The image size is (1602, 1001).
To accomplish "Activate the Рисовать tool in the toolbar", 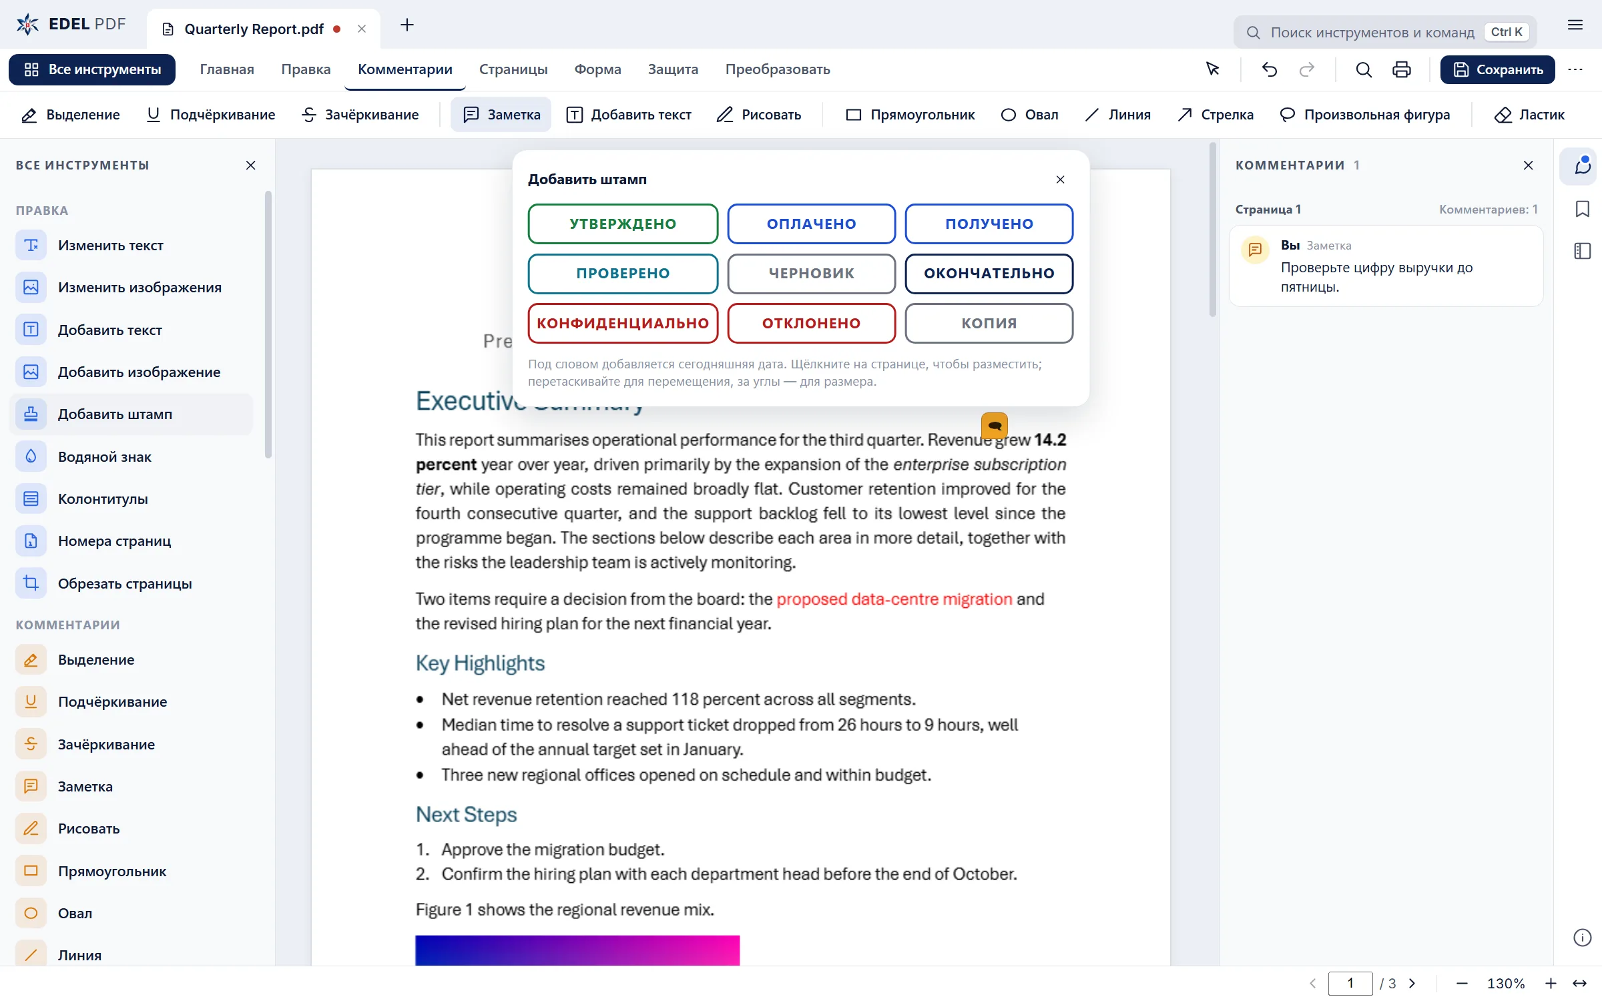I will [759, 115].
